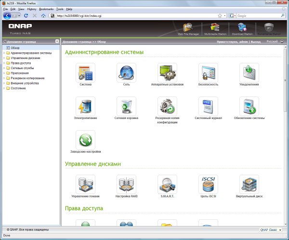Image resolution: width=289 pixels, height=240 pixels.
Task: Go back using Firefox back arrow
Action: (x=7, y=16)
